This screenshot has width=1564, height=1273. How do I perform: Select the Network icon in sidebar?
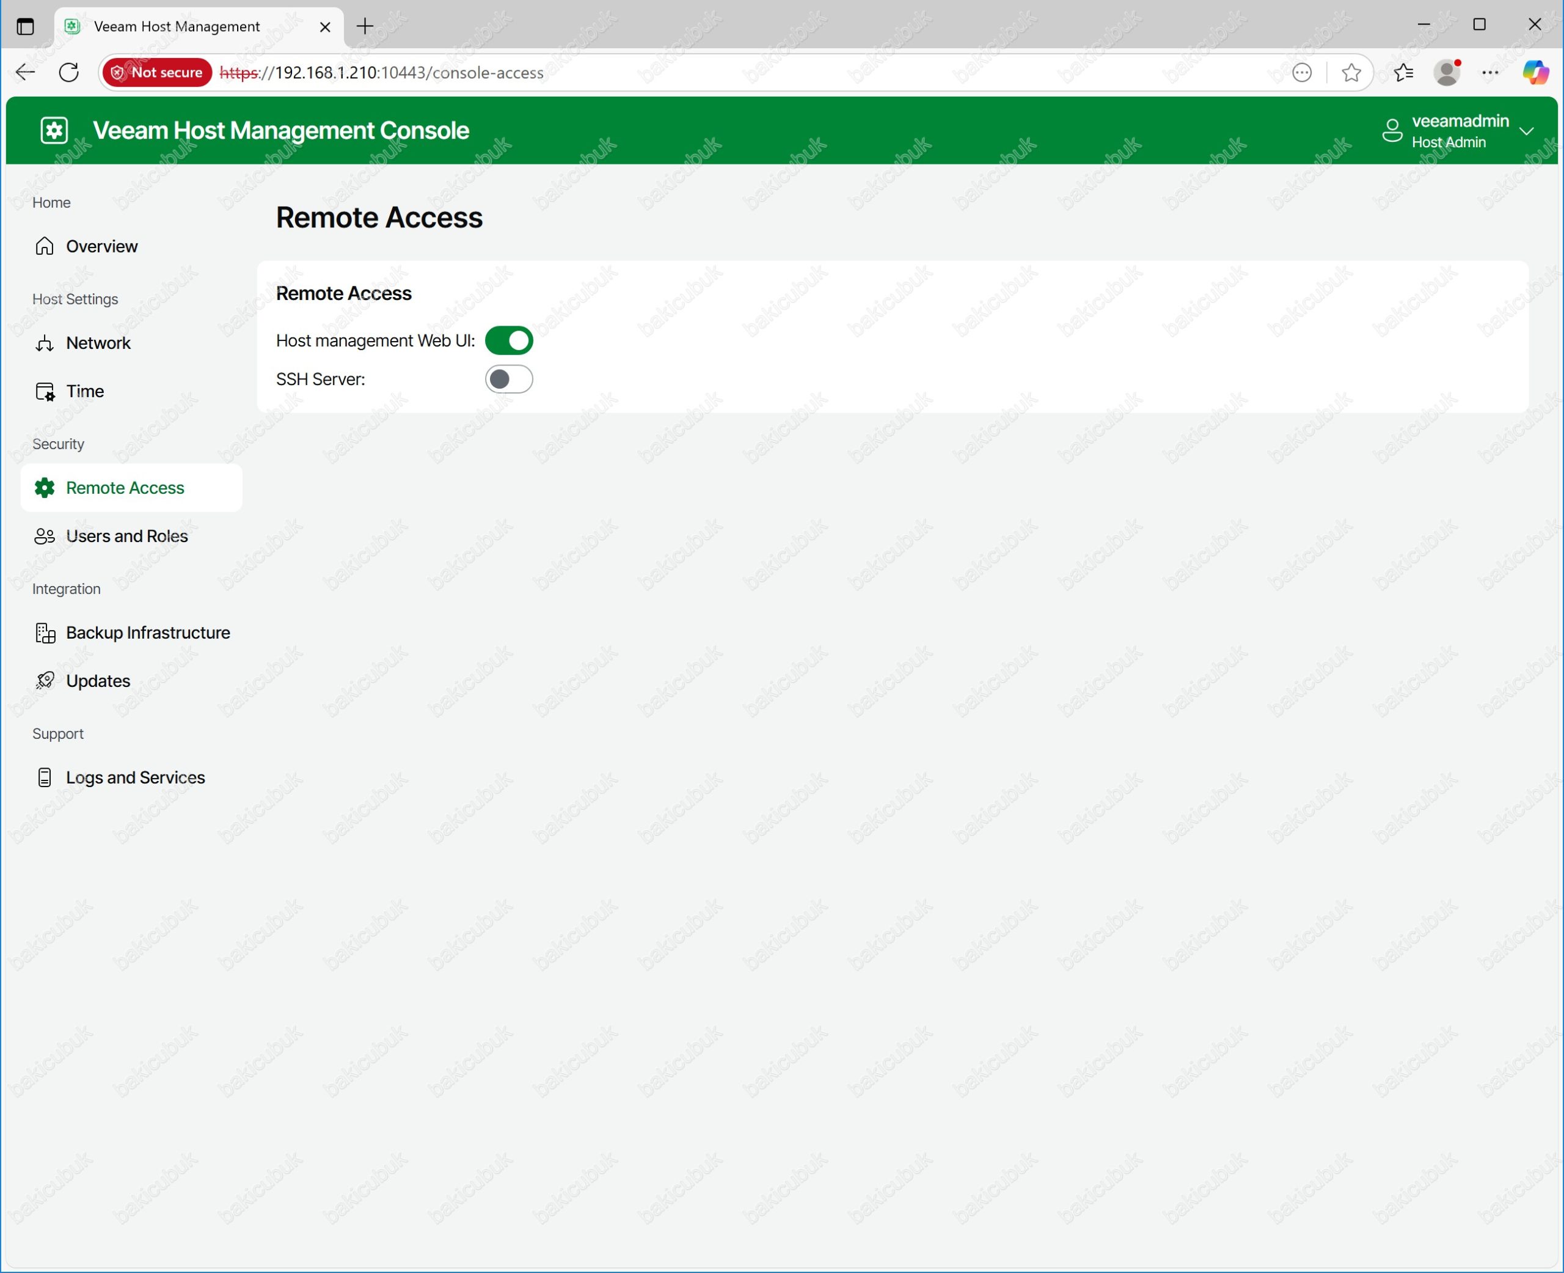(45, 343)
